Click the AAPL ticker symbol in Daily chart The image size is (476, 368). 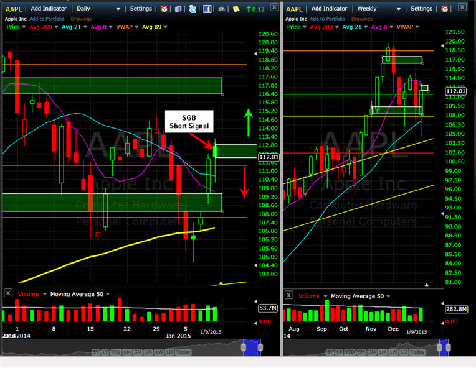[14, 9]
